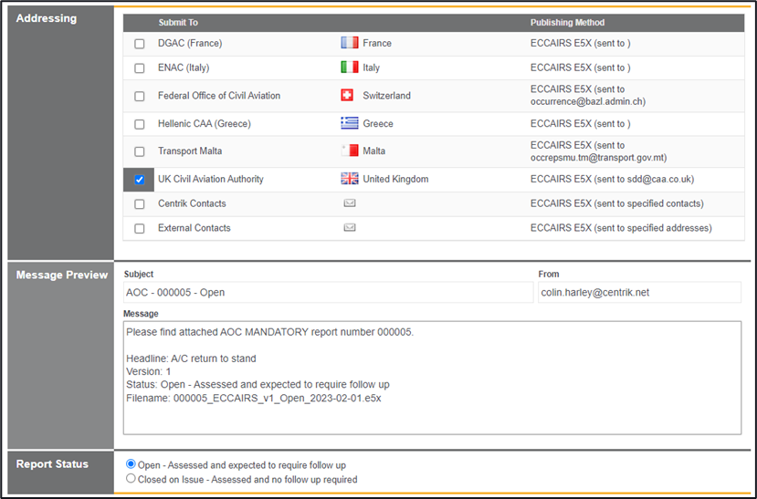757x499 pixels.
Task: Select Open report status radio button
Action: tap(131, 464)
